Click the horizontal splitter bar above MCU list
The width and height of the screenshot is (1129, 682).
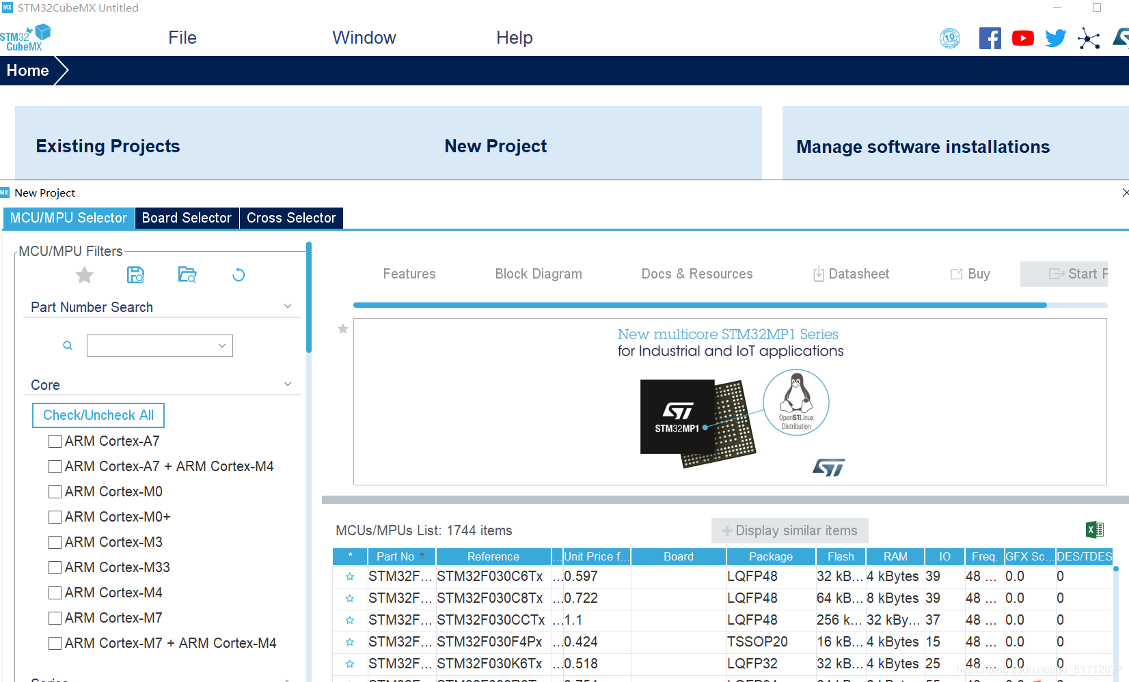click(725, 500)
